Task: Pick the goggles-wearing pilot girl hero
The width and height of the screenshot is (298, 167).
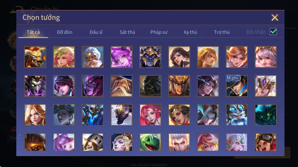Action: click(265, 142)
